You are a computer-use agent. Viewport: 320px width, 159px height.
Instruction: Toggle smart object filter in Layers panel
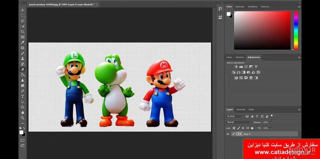[x=267, y=116]
